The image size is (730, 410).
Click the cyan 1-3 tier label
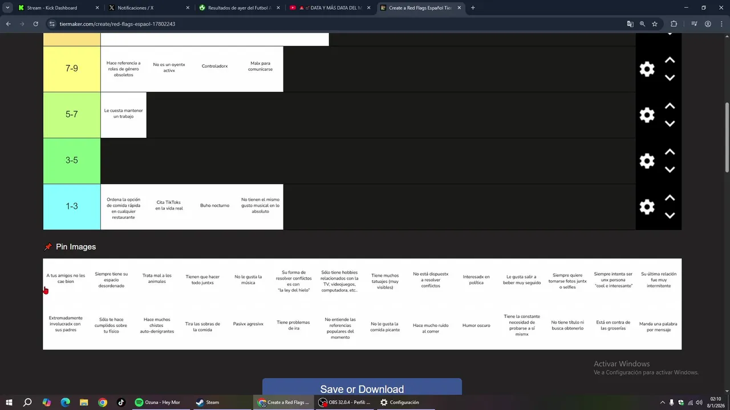(72, 207)
